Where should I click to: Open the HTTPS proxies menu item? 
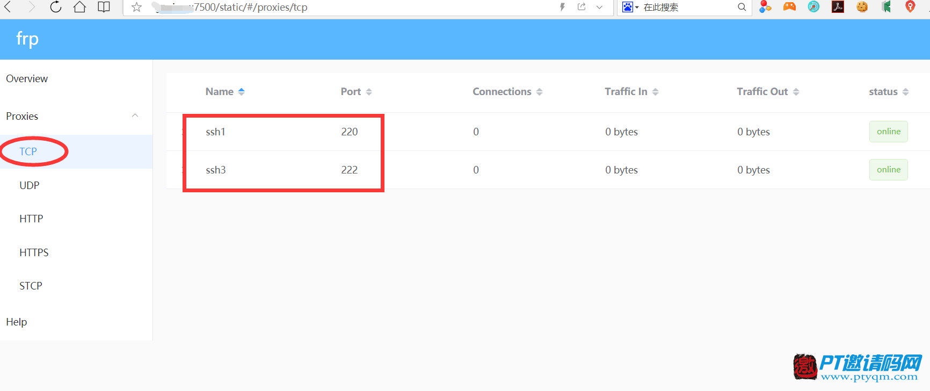pyautogui.click(x=34, y=252)
